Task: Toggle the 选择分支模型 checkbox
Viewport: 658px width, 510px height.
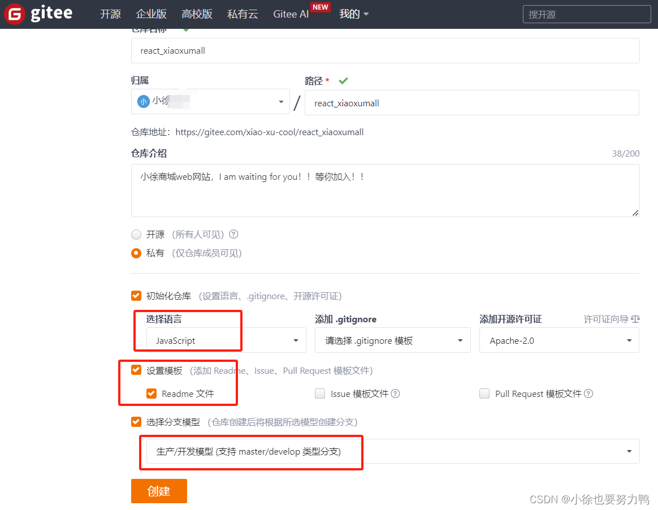Action: pyautogui.click(x=136, y=421)
